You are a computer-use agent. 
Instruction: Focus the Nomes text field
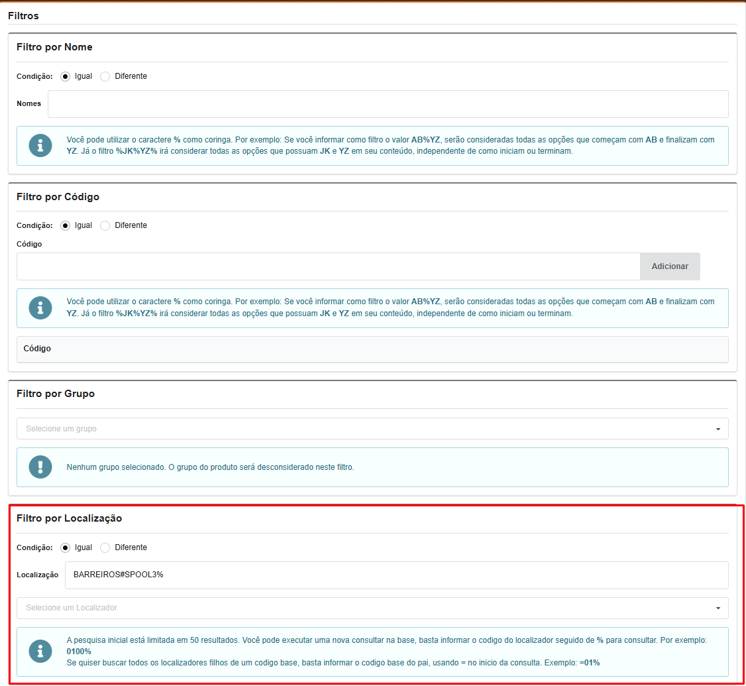[388, 104]
